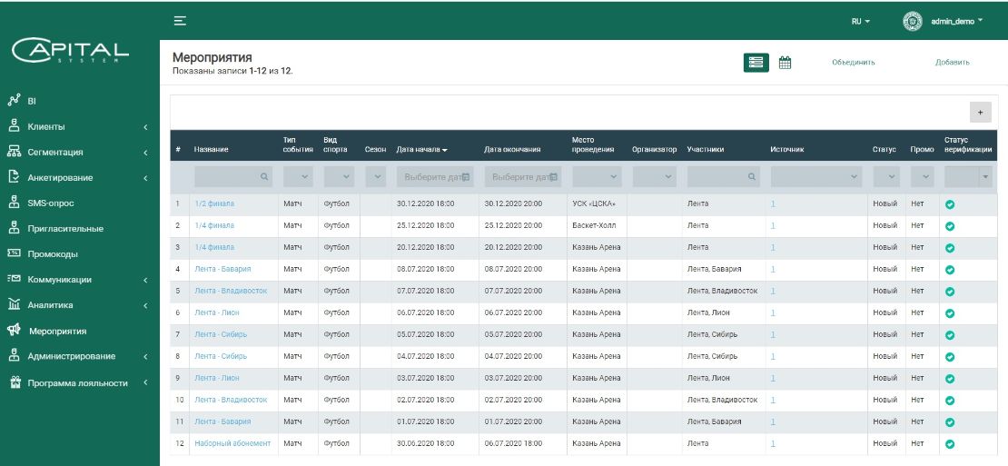
Task: Open Промокоды in the sidebar
Action: [53, 254]
